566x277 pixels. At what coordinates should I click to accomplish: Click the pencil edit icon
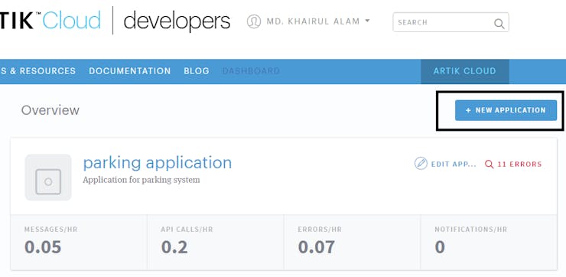tap(421, 164)
